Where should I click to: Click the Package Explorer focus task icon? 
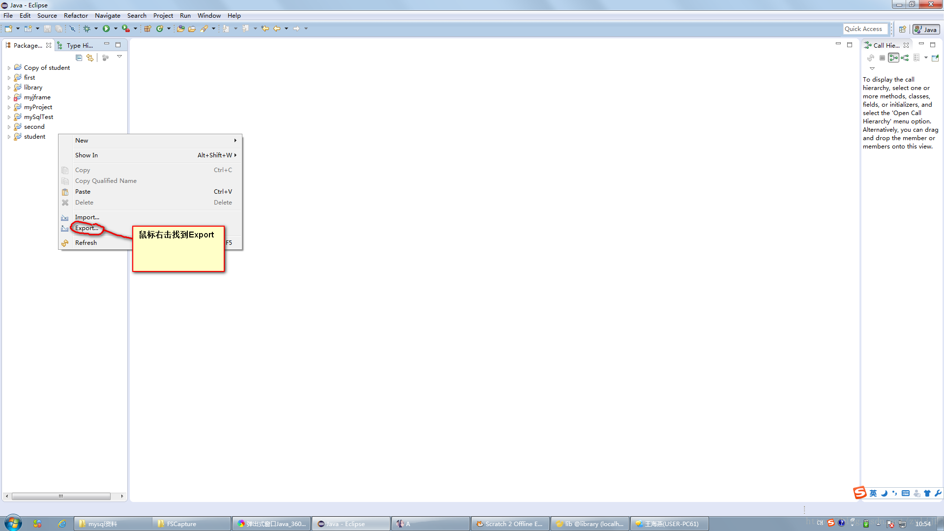(105, 58)
